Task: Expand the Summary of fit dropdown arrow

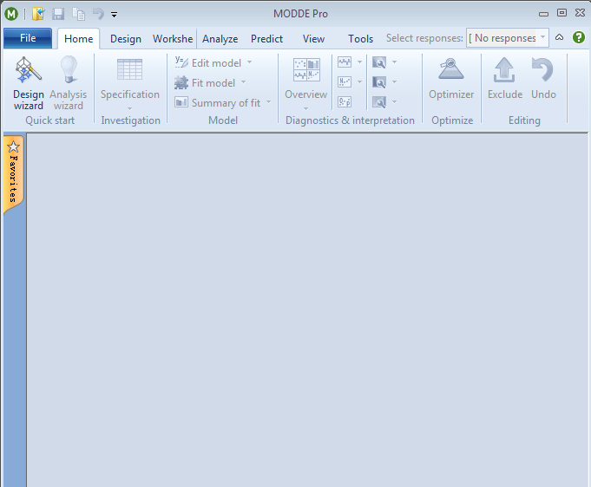Action: [x=269, y=101]
